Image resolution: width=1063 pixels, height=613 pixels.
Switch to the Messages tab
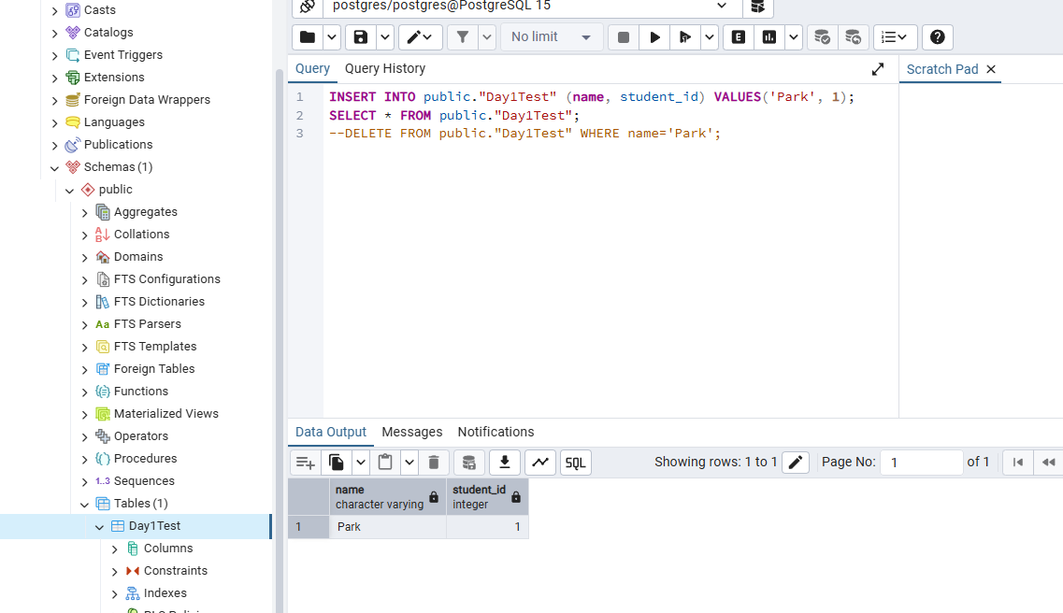(x=412, y=432)
